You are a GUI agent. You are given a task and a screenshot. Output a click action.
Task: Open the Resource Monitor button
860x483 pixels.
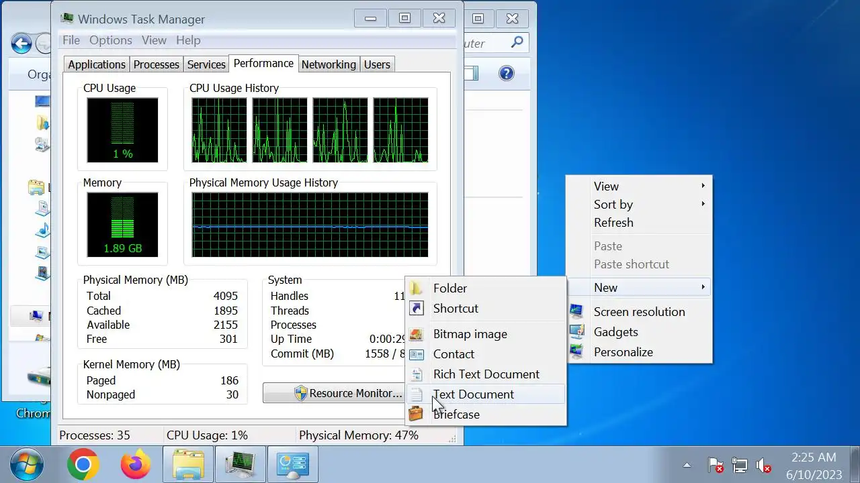334,393
